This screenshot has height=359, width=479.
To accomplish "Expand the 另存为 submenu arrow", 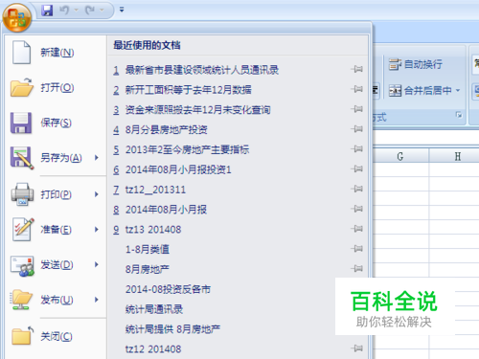I will (x=97, y=158).
